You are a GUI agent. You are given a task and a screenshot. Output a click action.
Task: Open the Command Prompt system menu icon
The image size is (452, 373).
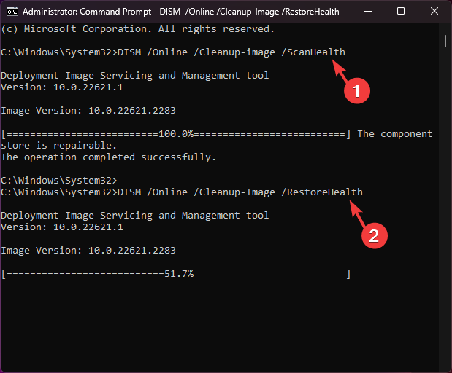12,12
